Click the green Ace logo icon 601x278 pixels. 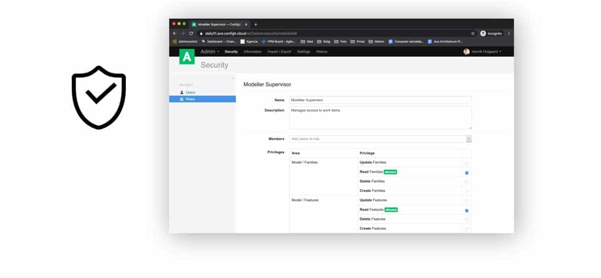pos(187,56)
